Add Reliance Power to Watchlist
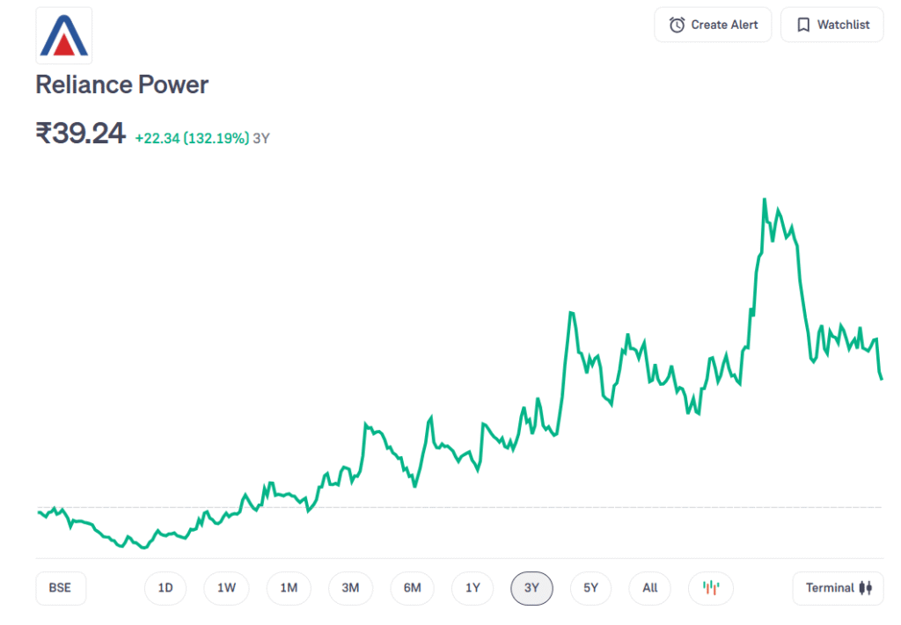Image resolution: width=901 pixels, height=625 pixels. coord(831,25)
